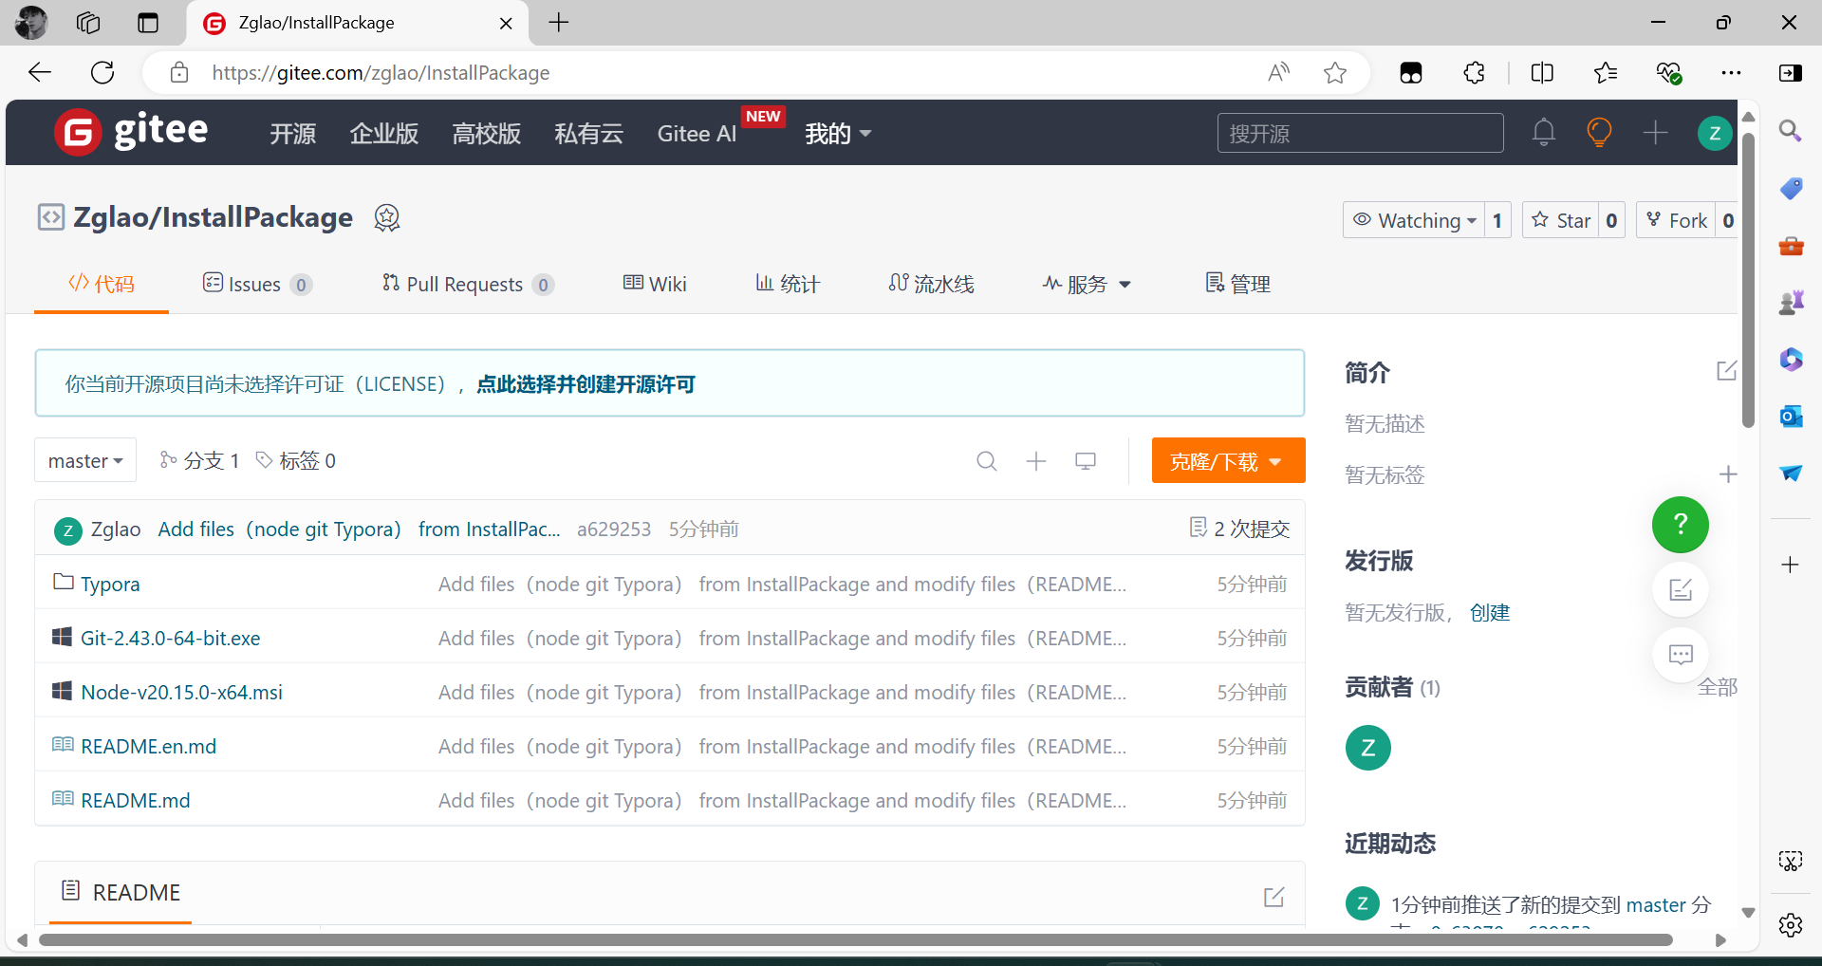Image resolution: width=1822 pixels, height=966 pixels.
Task: Click the 搜开源 search field
Action: [x=1360, y=133]
